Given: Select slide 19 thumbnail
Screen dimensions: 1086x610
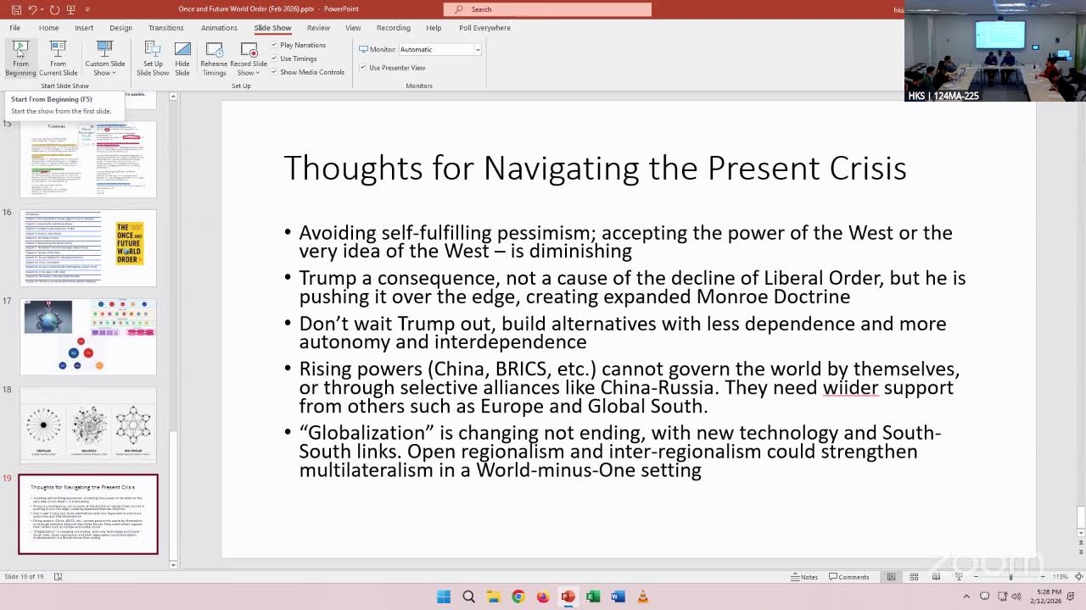Looking at the screenshot, I should pyautogui.click(x=88, y=514).
